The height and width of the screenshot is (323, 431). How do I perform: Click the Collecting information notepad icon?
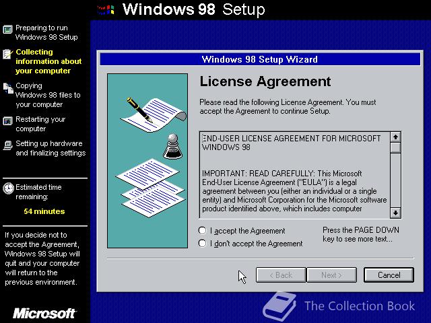[x=7, y=54]
